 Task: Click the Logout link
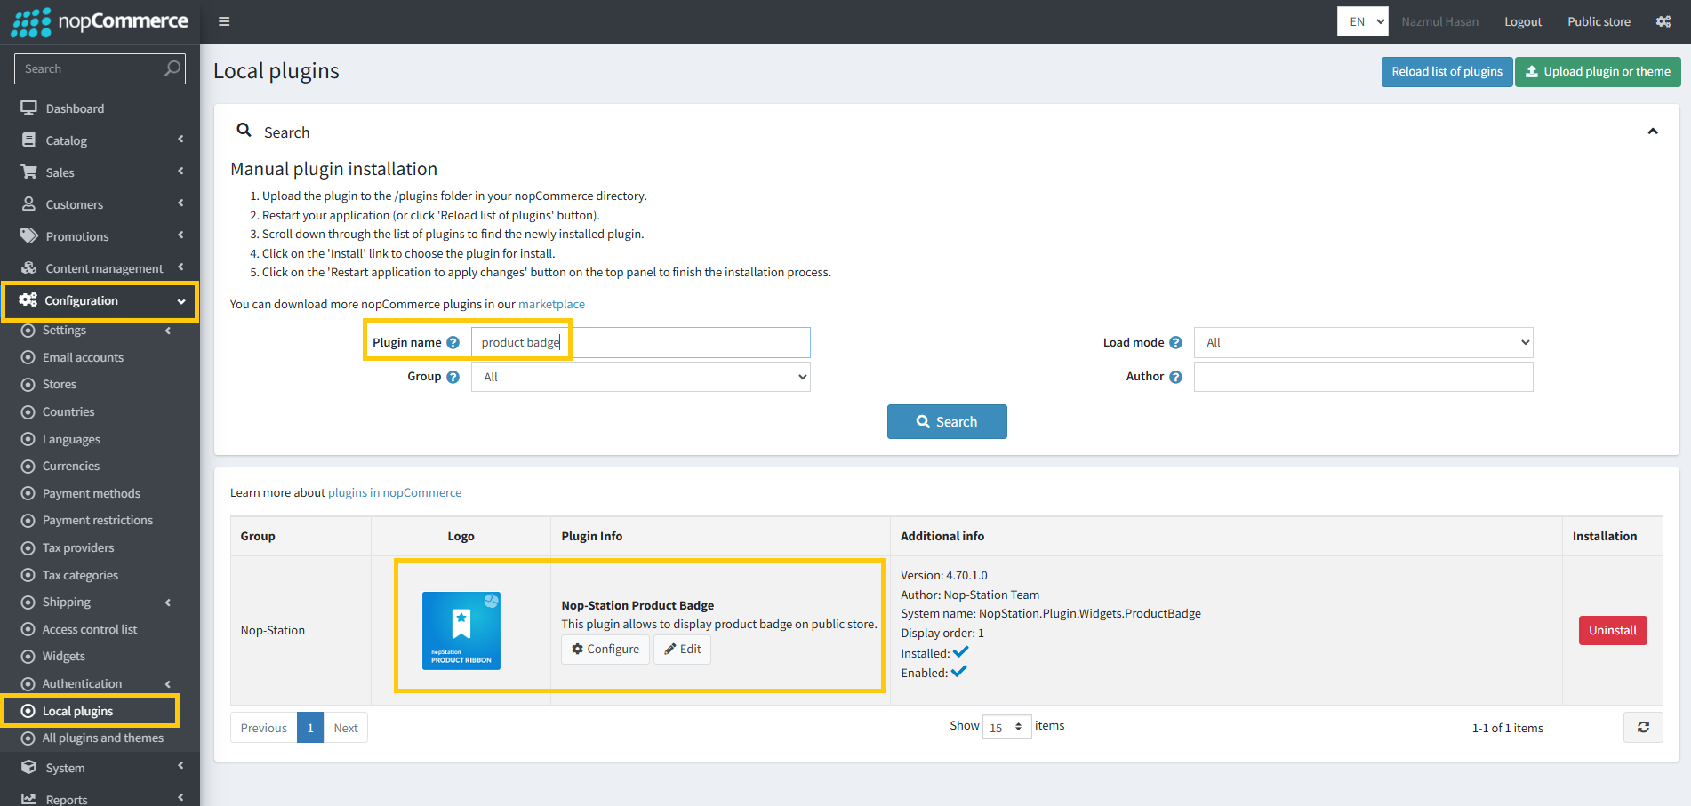1523,21
